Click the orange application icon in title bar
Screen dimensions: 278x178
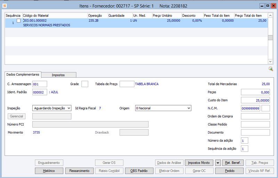click(x=5, y=6)
